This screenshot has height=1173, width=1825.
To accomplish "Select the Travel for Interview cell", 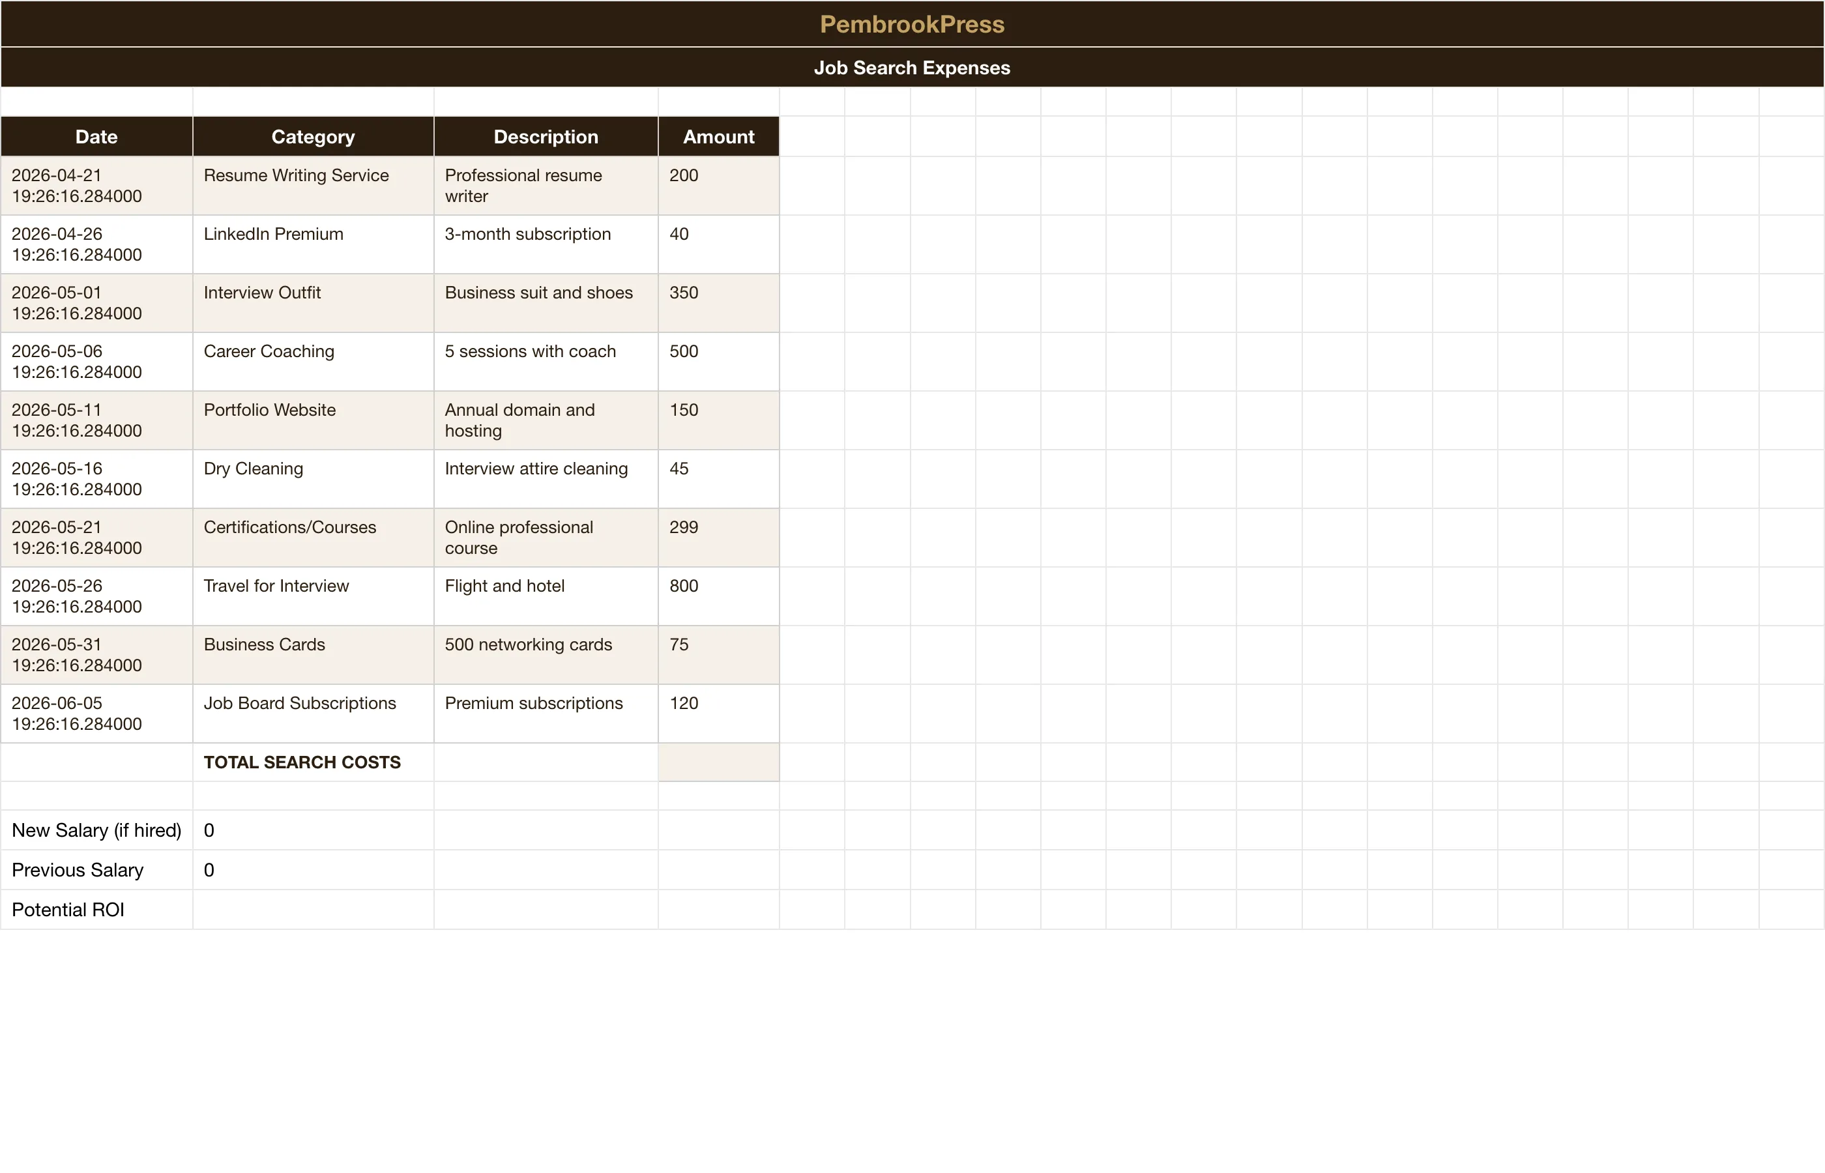I will tap(313, 596).
